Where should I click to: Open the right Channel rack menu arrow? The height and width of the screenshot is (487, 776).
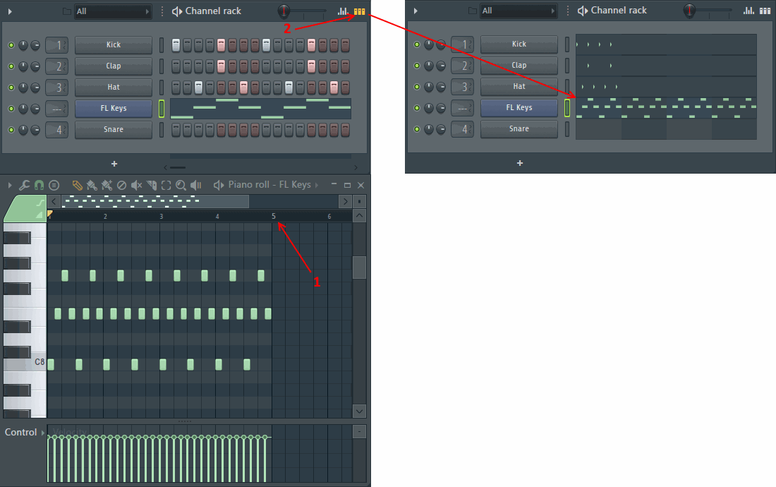click(x=416, y=11)
